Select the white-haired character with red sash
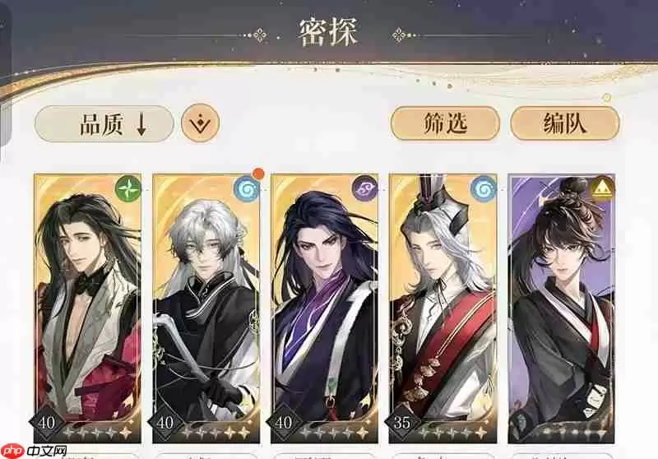The image size is (658, 459). pyautogui.click(x=443, y=308)
